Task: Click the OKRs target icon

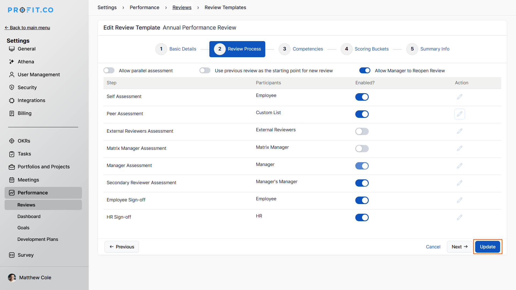Action: click(x=12, y=141)
